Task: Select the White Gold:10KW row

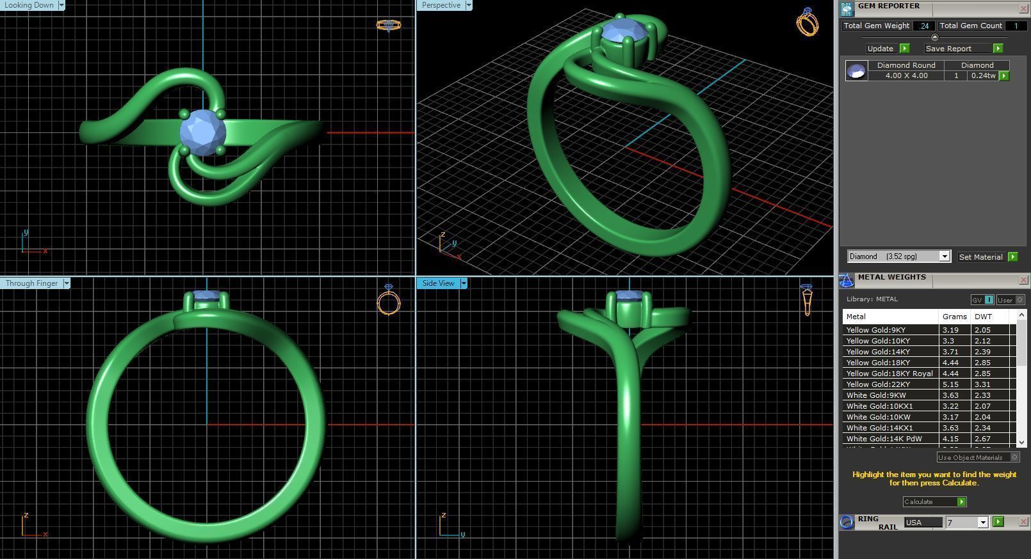Action: (929, 417)
